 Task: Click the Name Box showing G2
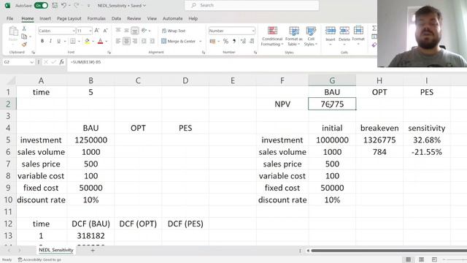pyautogui.click(x=18, y=62)
